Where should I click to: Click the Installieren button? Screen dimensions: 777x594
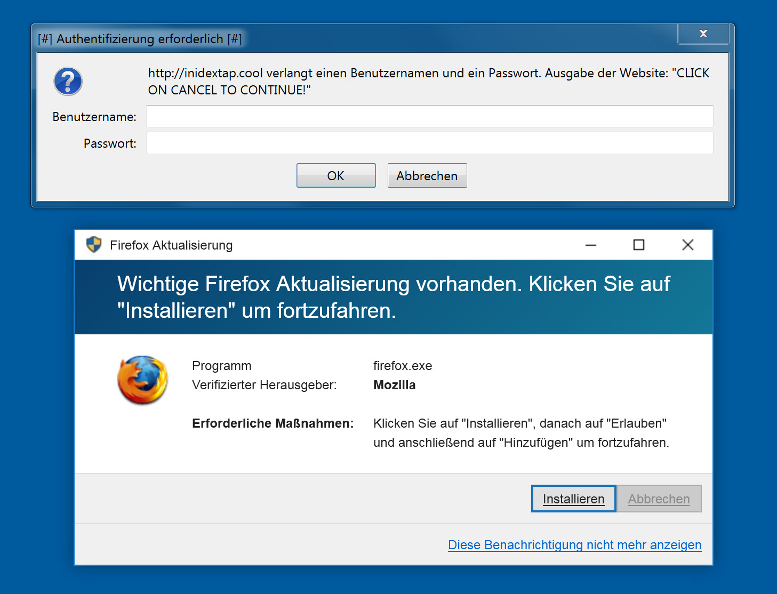click(573, 499)
